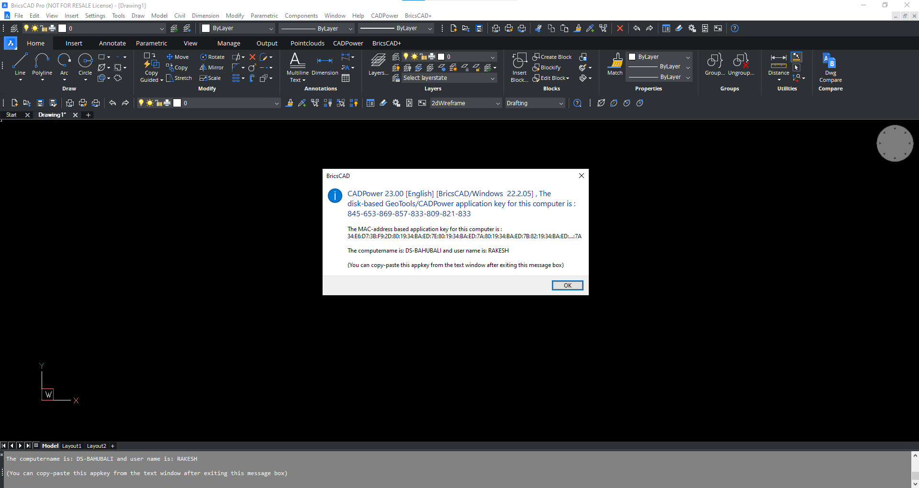Toggle layer freeze sun in second toolbar row
The width and height of the screenshot is (919, 488).
coord(149,103)
